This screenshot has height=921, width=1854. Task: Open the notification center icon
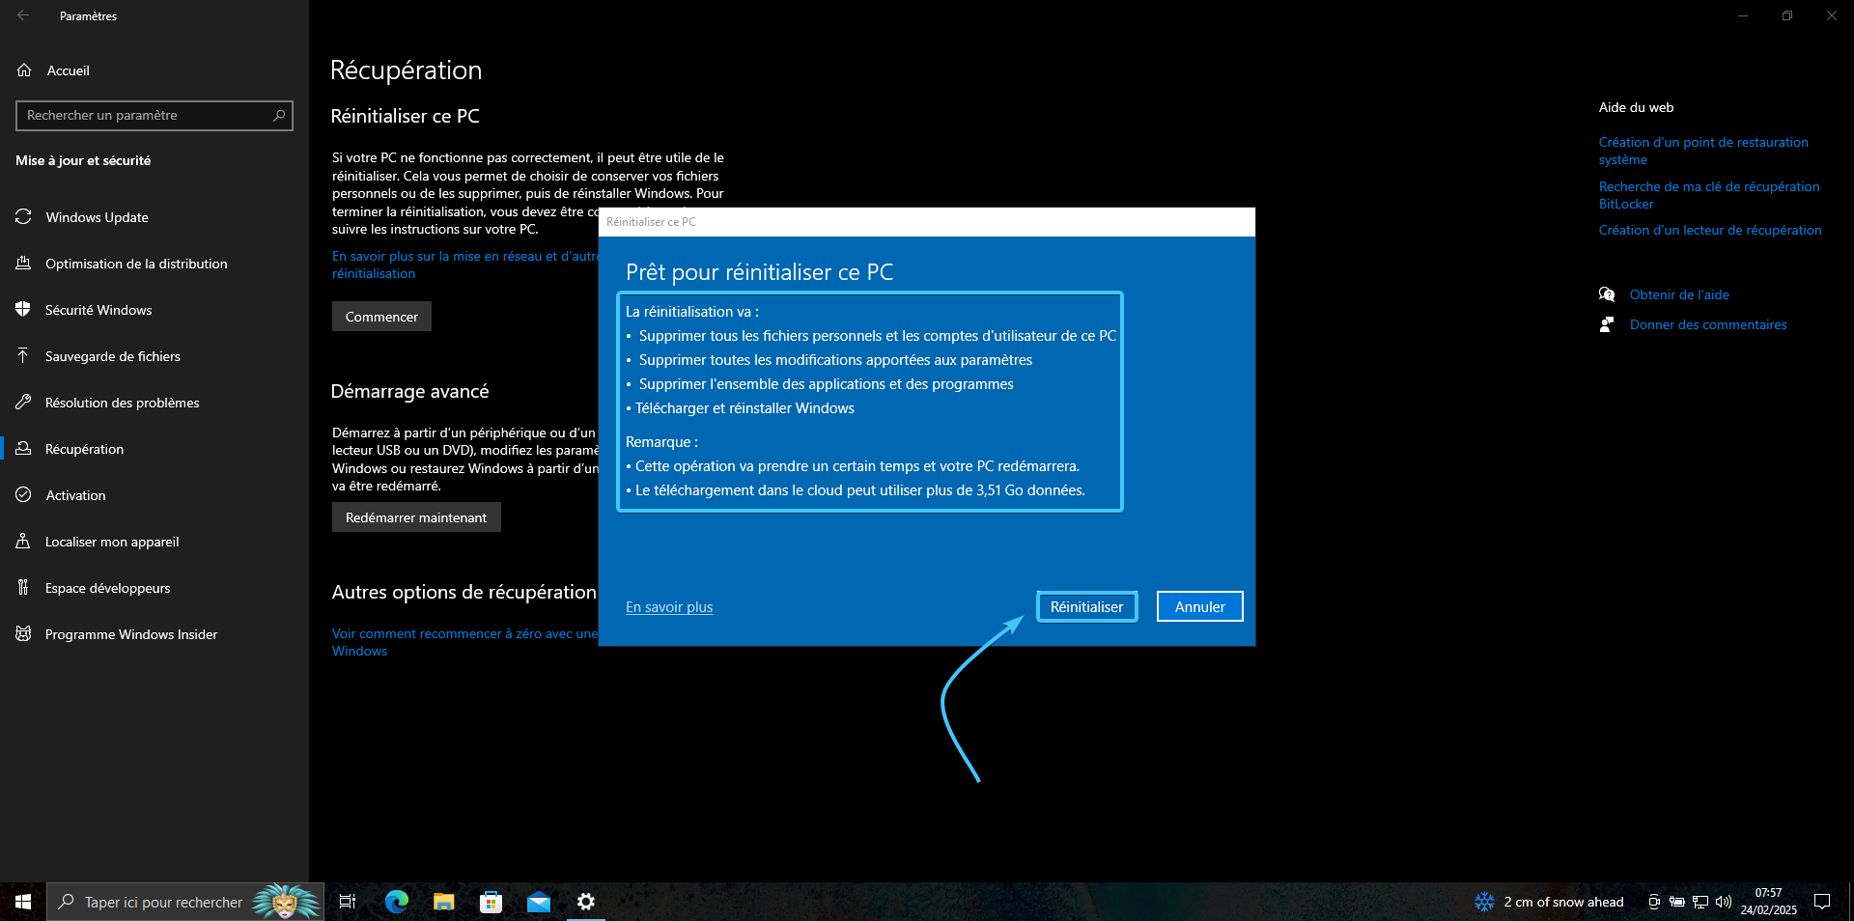pos(1822,902)
